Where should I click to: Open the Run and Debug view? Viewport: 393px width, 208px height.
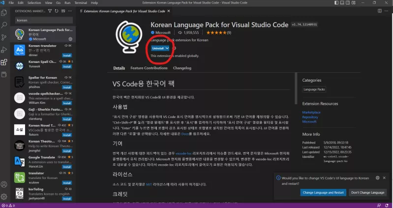coord(4,50)
